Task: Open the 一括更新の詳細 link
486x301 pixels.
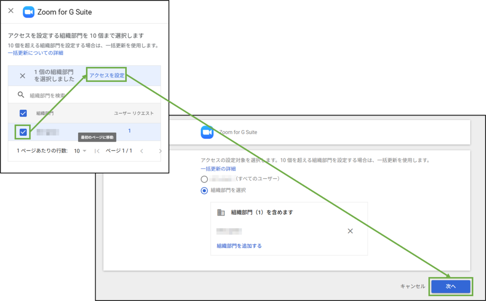Action: [218, 169]
